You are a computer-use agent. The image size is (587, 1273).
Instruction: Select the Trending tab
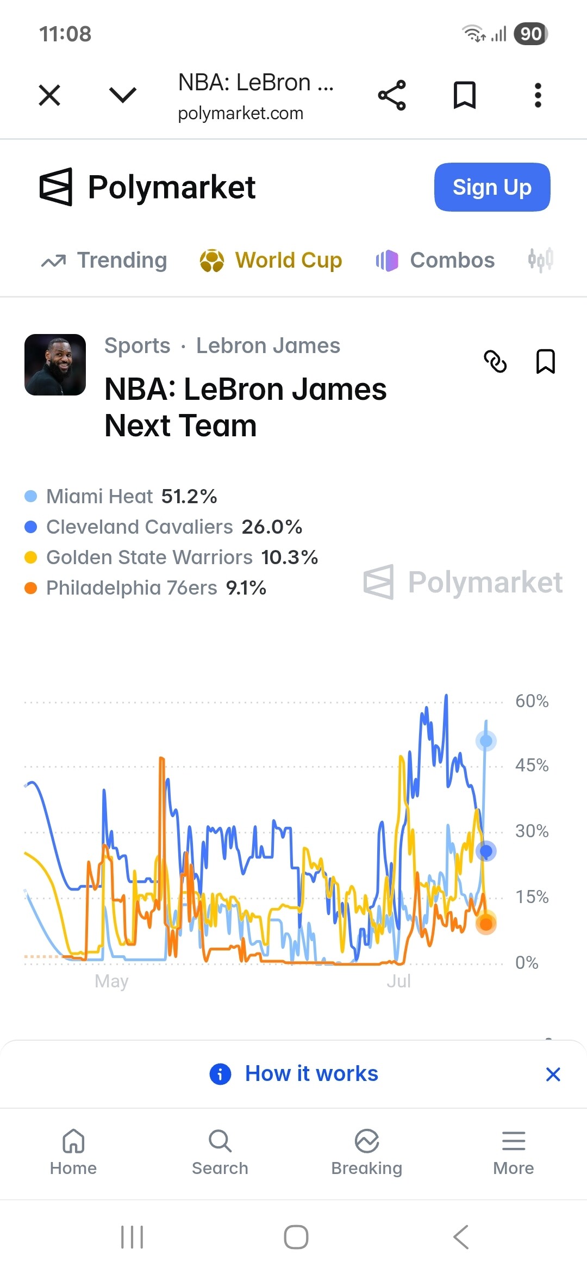[x=104, y=260]
